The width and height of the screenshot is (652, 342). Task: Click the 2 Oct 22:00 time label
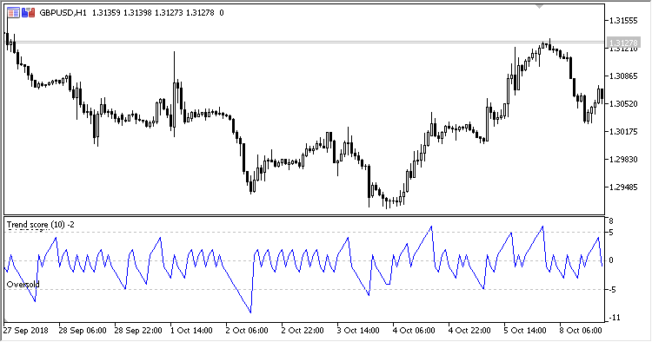point(303,331)
